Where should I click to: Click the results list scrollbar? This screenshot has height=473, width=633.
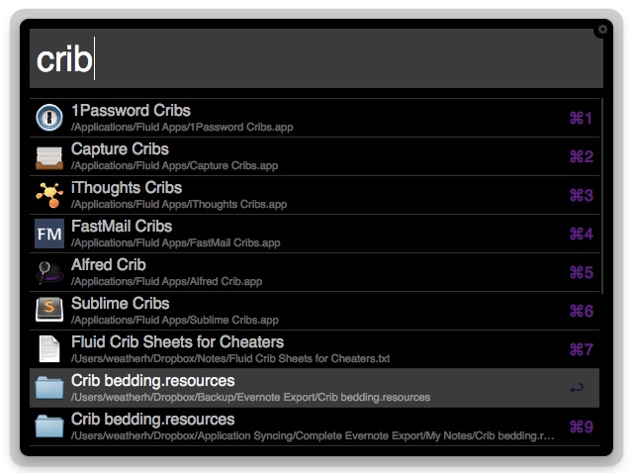[x=601, y=196]
